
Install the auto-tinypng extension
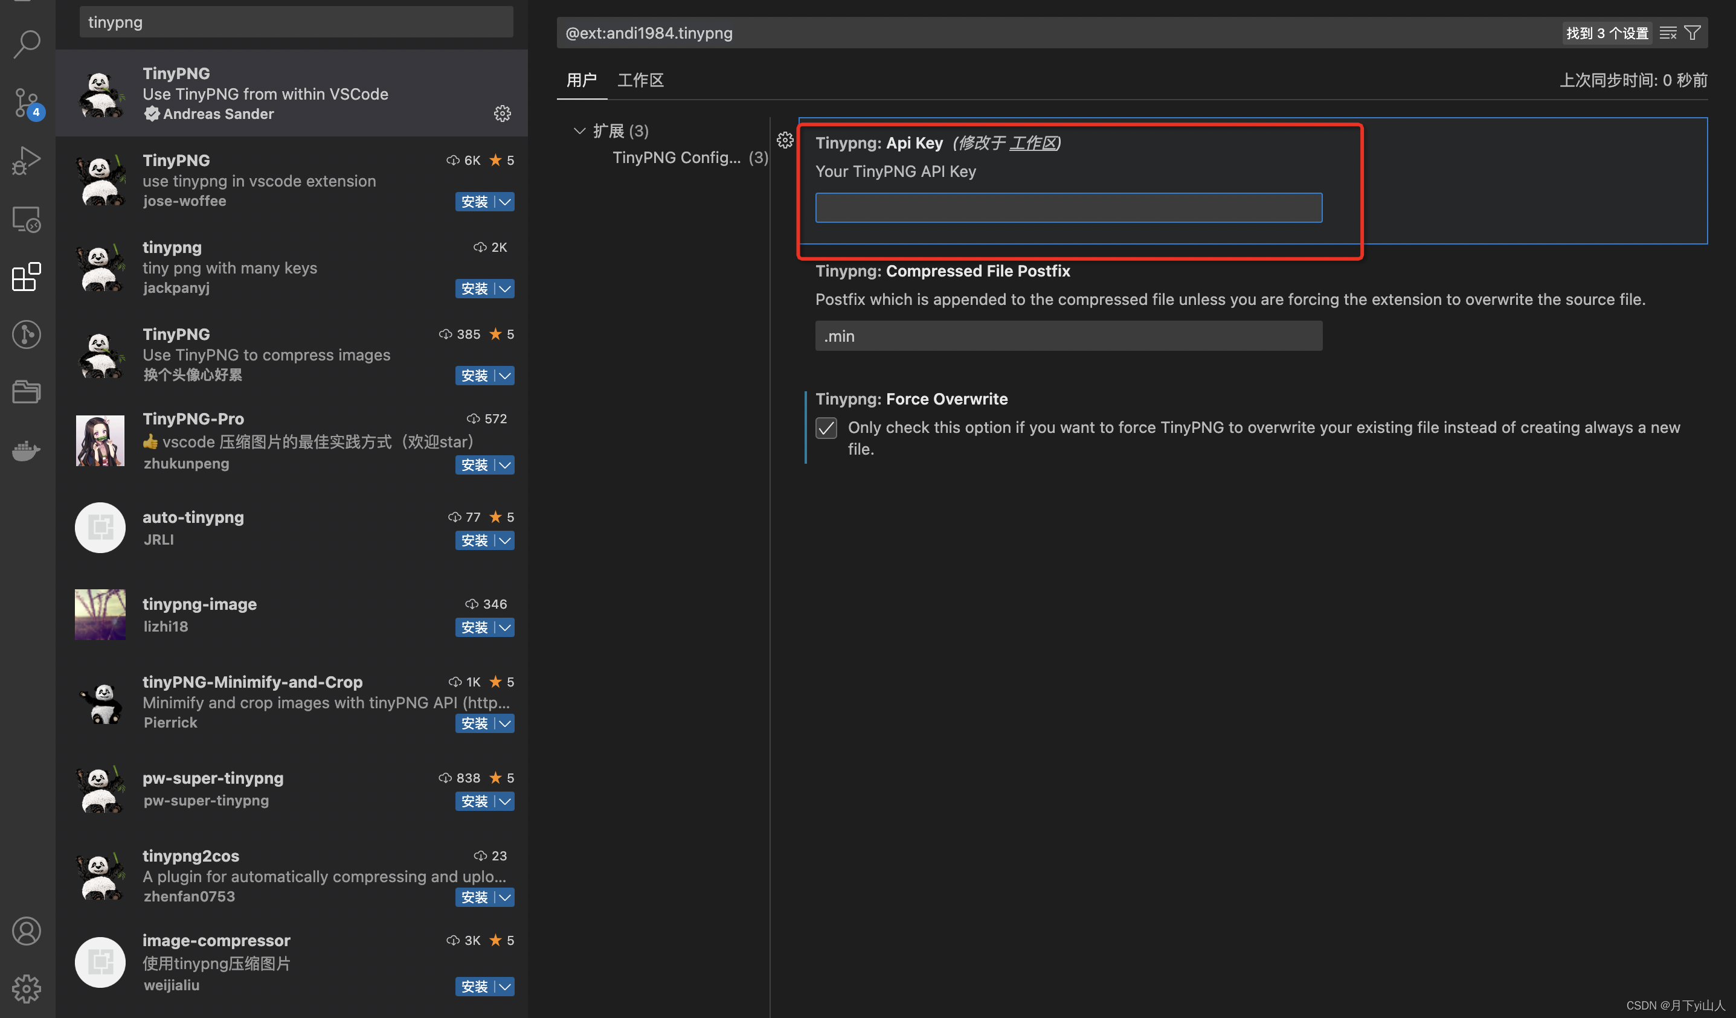coord(474,540)
